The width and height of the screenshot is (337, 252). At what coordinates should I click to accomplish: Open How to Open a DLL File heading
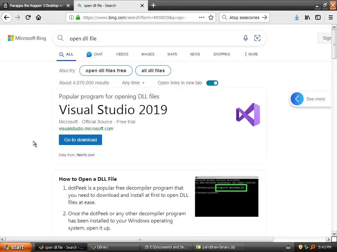[88, 179]
